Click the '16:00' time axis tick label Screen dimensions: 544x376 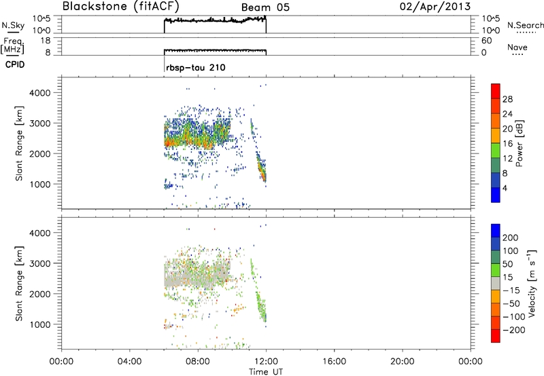(334, 362)
